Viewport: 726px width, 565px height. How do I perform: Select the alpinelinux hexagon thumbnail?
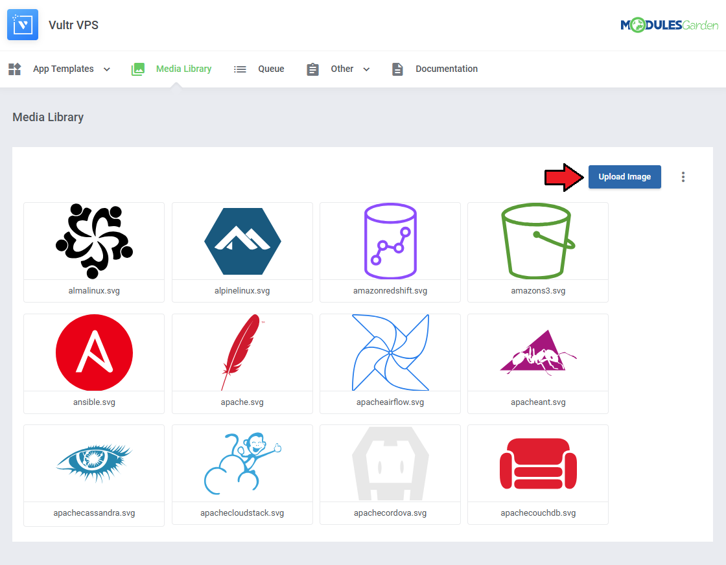click(x=242, y=241)
